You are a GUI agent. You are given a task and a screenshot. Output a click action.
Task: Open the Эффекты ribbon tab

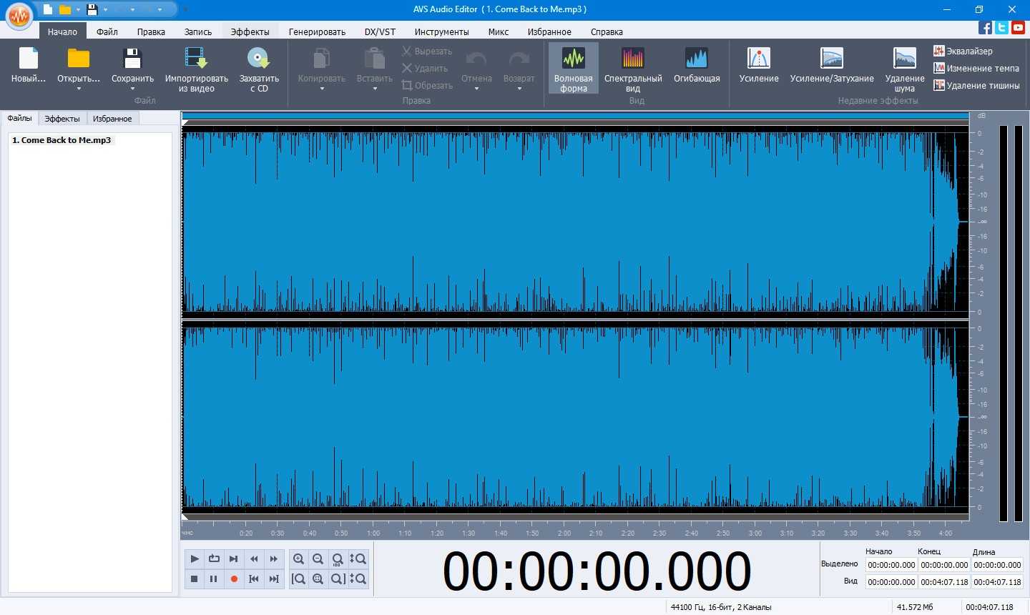click(250, 31)
